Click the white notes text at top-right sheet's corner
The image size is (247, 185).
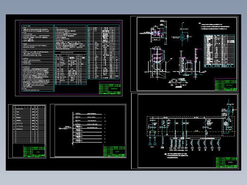point(214,27)
